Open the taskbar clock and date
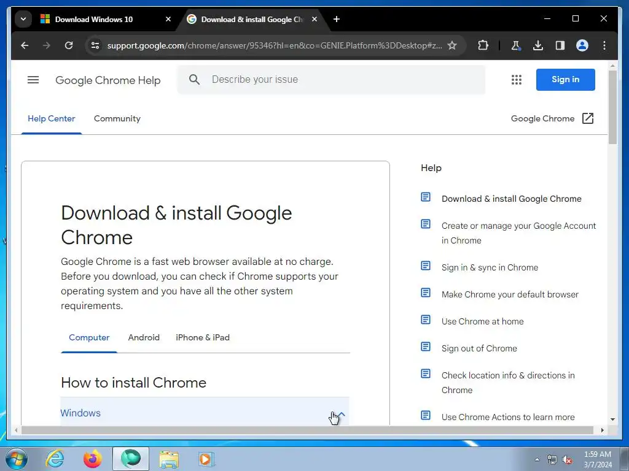The image size is (629, 471). 597,459
